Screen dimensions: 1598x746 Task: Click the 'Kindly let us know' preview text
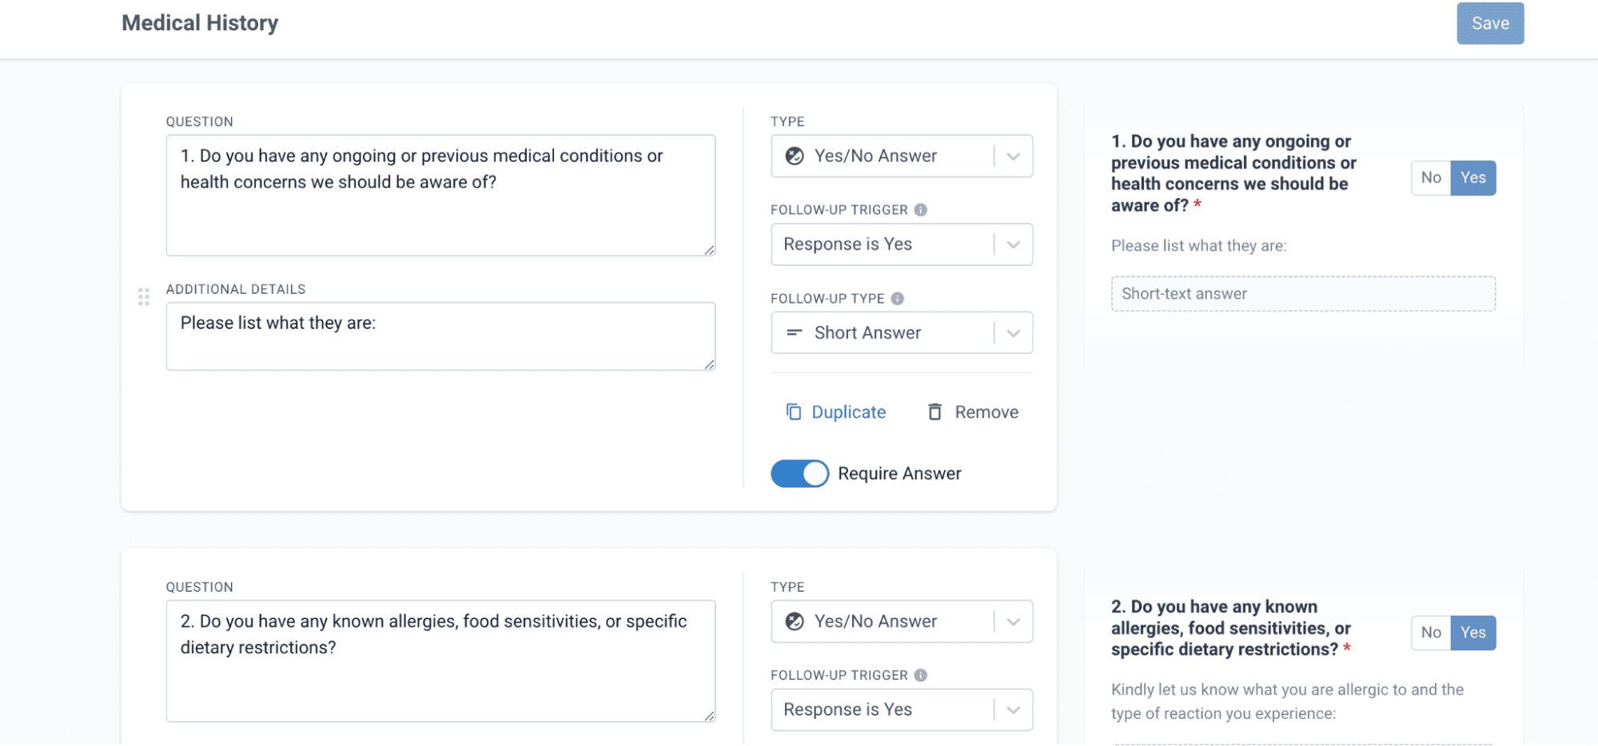pos(1287,702)
